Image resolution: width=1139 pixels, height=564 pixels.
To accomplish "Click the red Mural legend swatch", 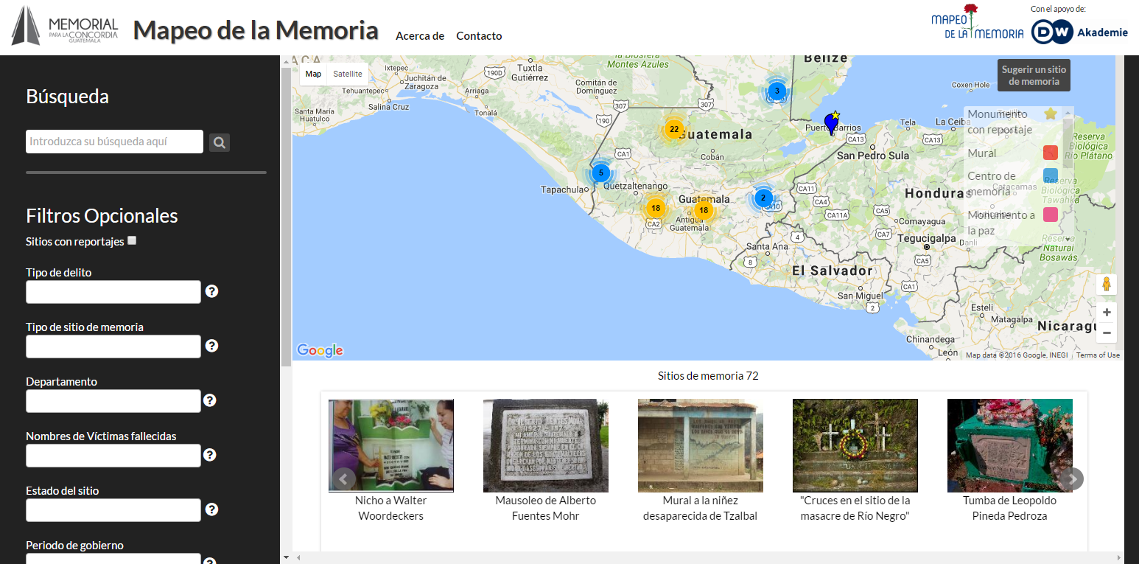I will (1051, 153).
